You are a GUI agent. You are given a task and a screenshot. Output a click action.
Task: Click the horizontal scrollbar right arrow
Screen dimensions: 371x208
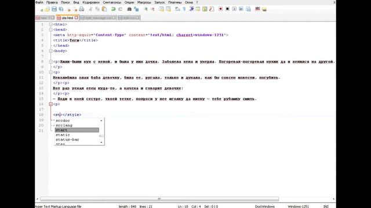tap(333, 199)
